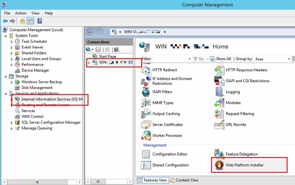Select Services in tree
Image resolution: width=295 pixels, height=185 pixels.
[x=28, y=111]
